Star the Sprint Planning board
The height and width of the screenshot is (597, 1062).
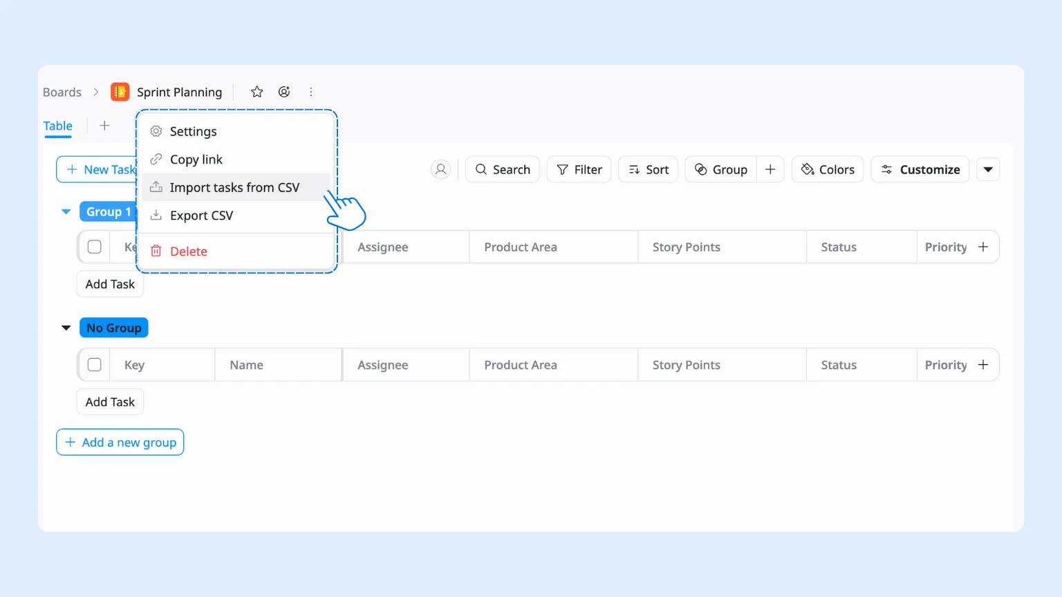click(x=257, y=92)
